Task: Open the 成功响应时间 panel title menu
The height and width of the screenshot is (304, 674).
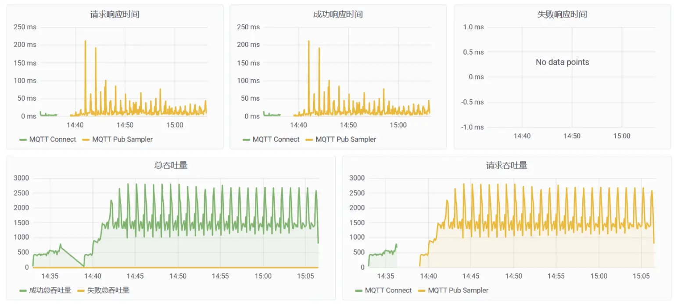Action: (x=338, y=14)
